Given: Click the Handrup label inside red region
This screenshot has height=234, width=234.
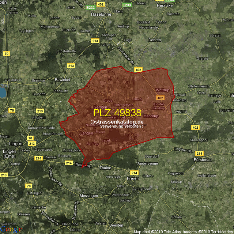Looking at the screenshot, I should 151,116.
